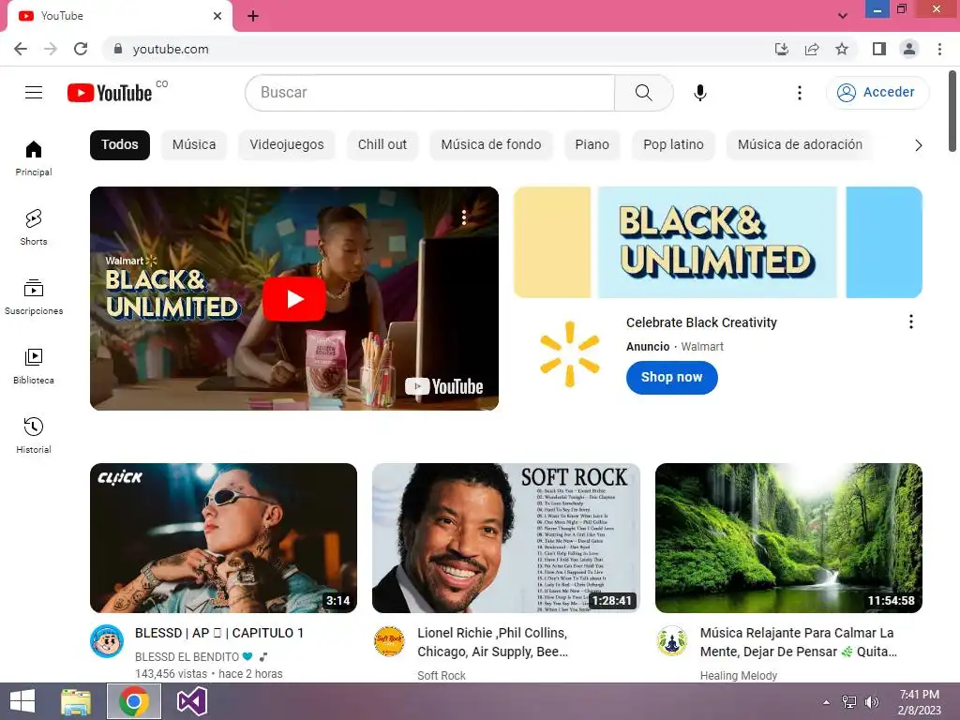Go to Principal home in sidebar
The image size is (960, 720).
[34, 157]
